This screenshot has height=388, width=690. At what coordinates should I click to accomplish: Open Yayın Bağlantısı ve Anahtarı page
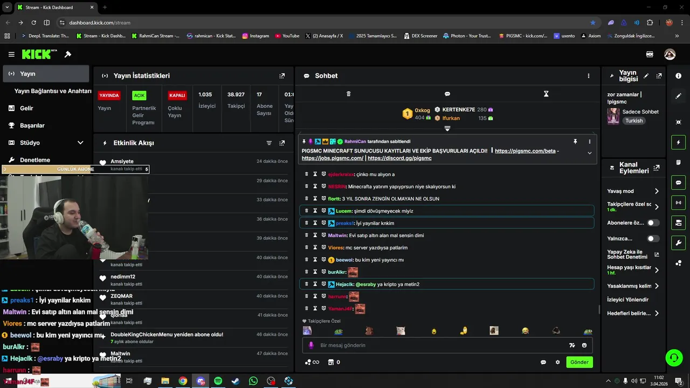click(x=53, y=91)
